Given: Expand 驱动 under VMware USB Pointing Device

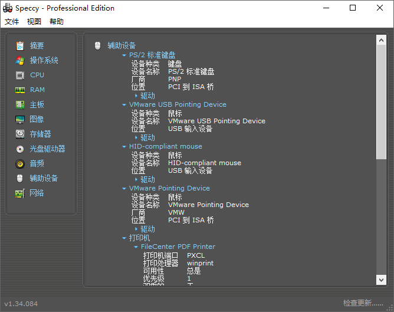Looking at the screenshot, I should point(136,137).
